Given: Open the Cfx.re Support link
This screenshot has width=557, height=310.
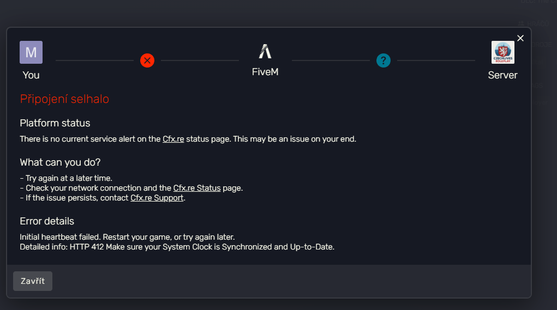Looking at the screenshot, I should coord(157,198).
